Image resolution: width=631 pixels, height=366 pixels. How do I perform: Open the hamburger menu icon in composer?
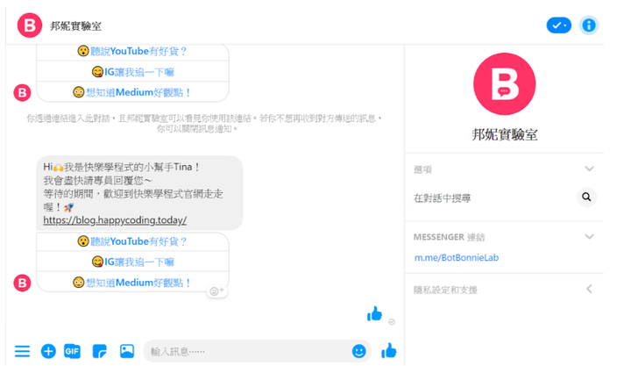[22, 351]
